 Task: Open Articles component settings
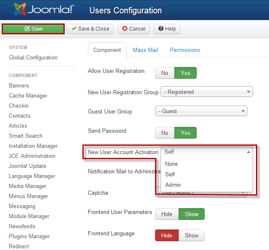[x=18, y=126]
